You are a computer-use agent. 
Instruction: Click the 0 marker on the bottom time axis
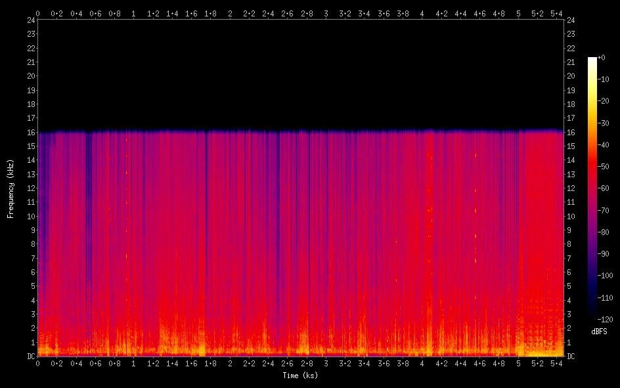pos(38,363)
